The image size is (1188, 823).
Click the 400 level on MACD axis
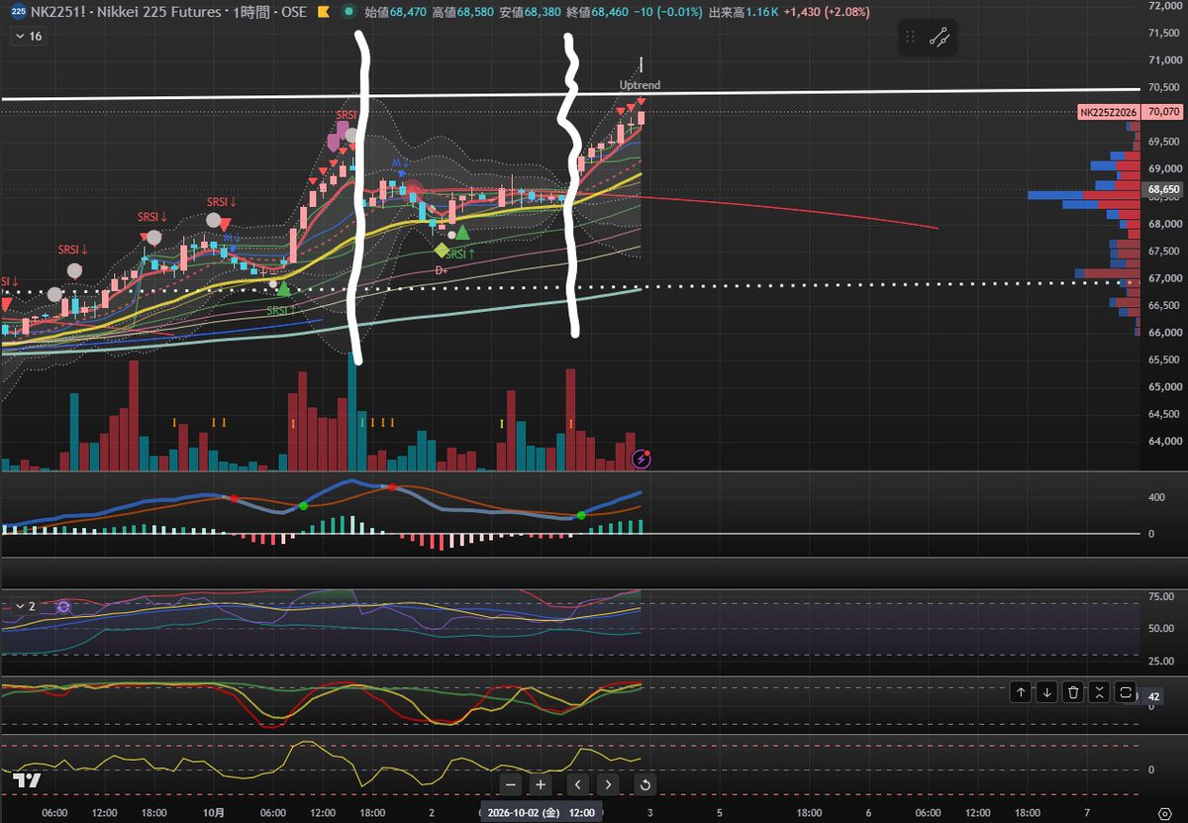point(1156,497)
